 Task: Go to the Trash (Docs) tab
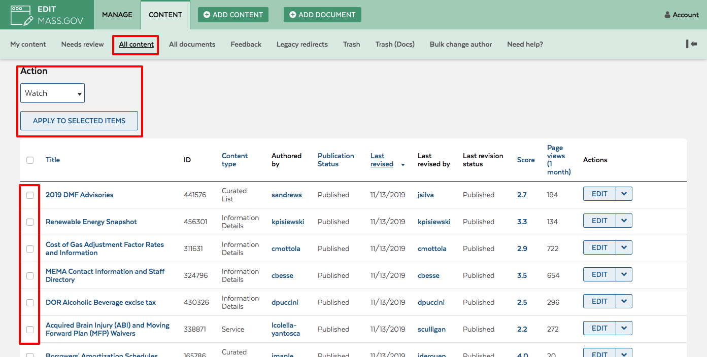coord(395,44)
